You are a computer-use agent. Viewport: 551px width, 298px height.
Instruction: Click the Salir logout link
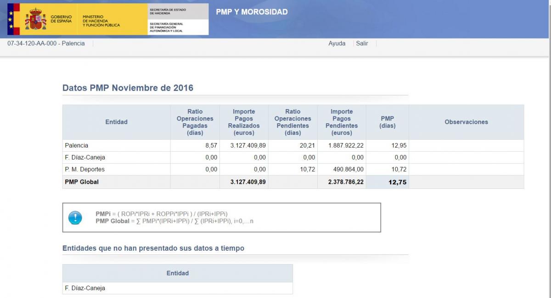362,44
